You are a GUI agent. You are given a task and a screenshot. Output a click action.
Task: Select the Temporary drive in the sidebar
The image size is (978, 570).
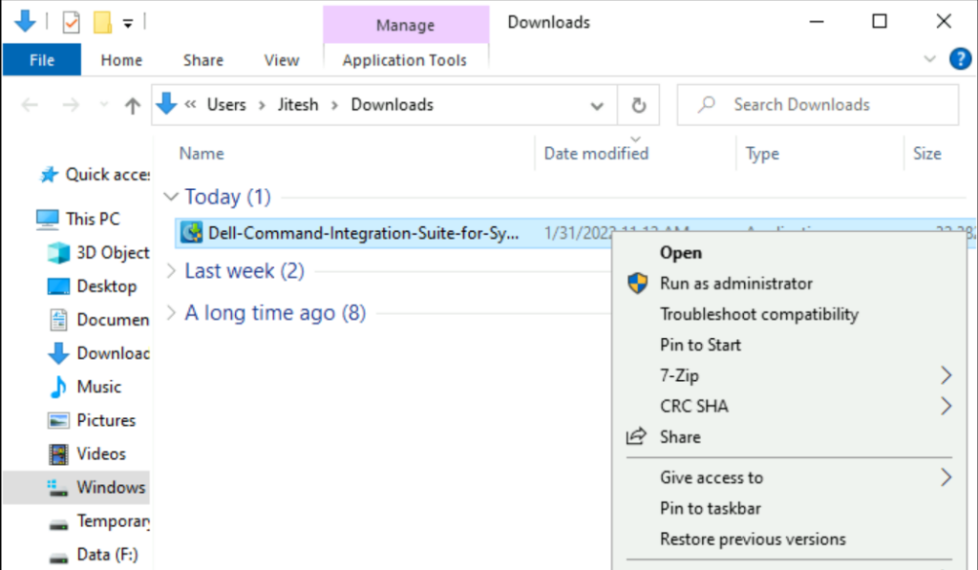pos(98,520)
